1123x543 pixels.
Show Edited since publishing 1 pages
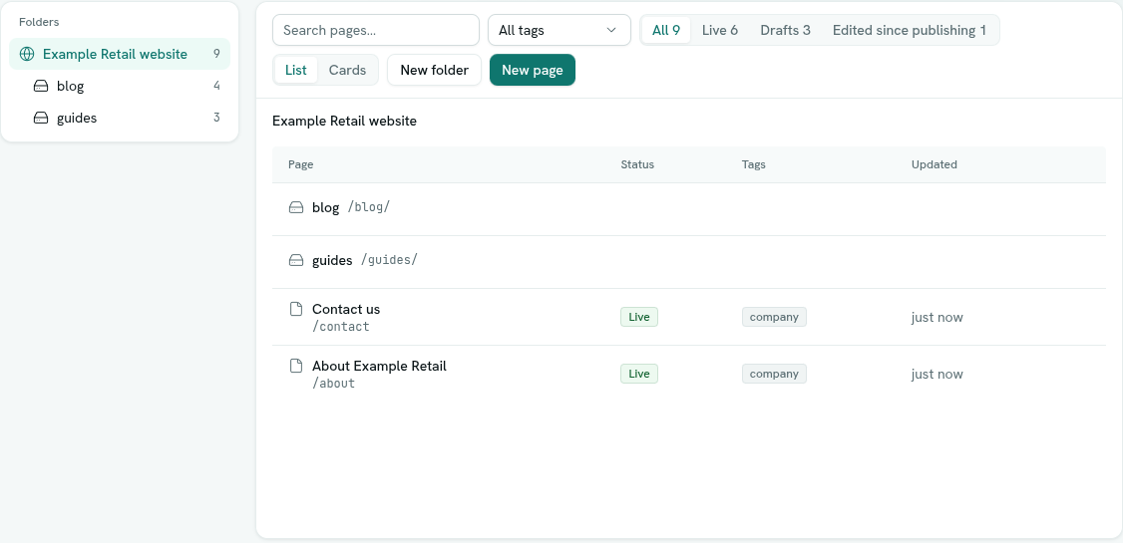909,30
